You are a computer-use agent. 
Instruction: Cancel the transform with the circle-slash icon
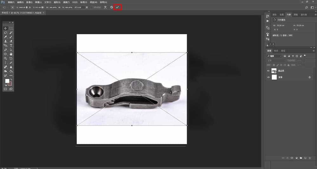[x=112, y=7]
